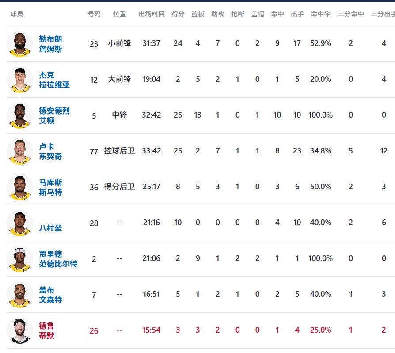Viewport: 395px width, 353px height.
Task: Click LeBron James's player headshot
Action: pos(20,44)
